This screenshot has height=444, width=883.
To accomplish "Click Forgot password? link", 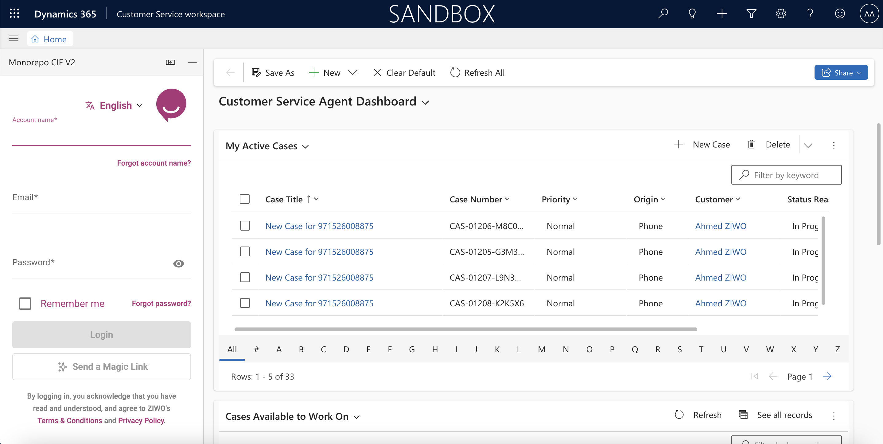I will 161,303.
